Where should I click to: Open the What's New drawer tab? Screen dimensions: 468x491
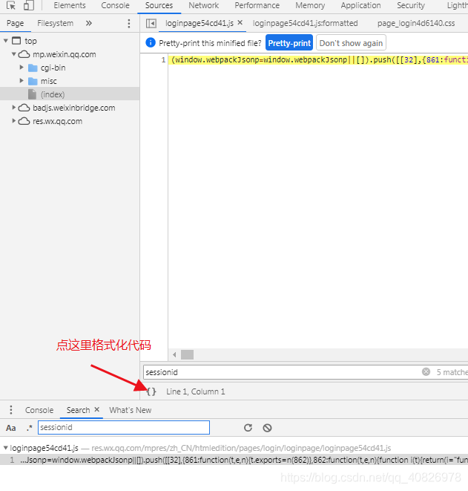pyautogui.click(x=130, y=410)
